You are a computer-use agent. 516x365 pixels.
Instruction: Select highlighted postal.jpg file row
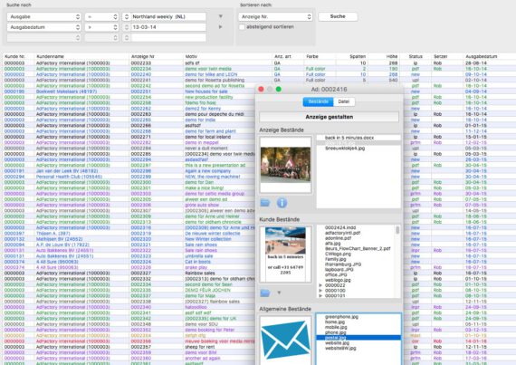[358, 338]
